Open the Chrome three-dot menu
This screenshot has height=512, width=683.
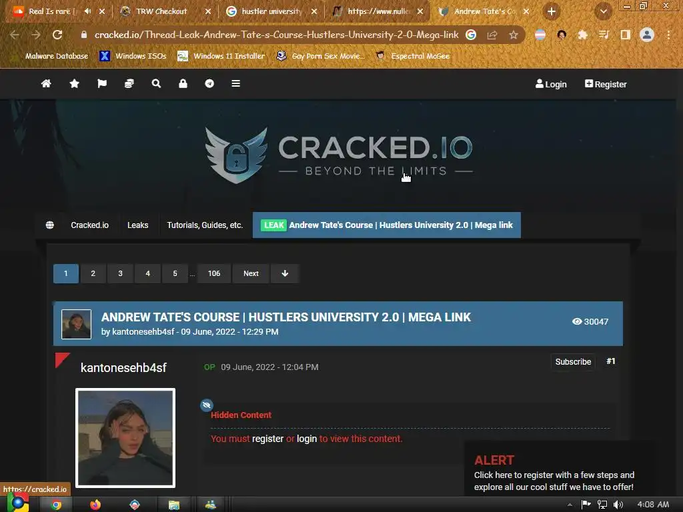coord(668,35)
